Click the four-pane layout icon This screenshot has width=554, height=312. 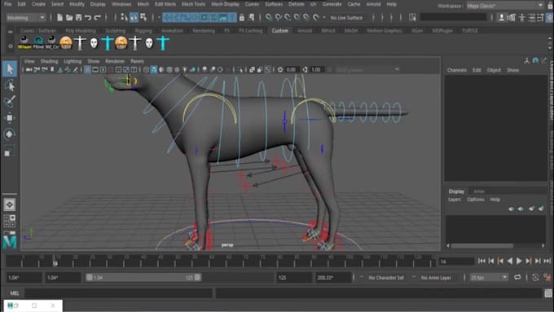pyautogui.click(x=10, y=221)
